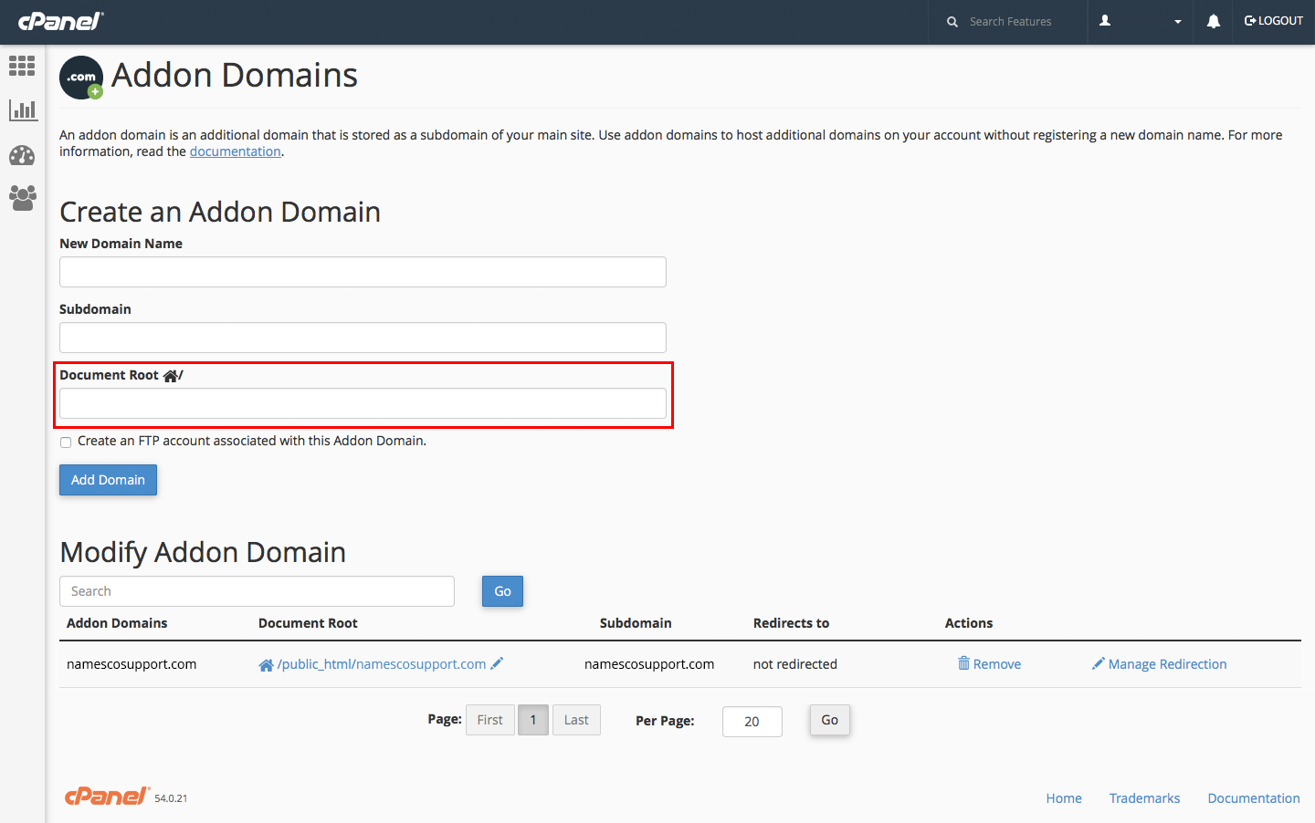Open the cPanel home grid icon
This screenshot has height=823, width=1315.
pos(22,66)
